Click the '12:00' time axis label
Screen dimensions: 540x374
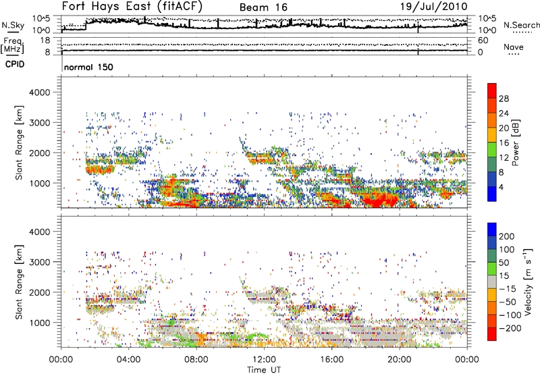coord(264,360)
